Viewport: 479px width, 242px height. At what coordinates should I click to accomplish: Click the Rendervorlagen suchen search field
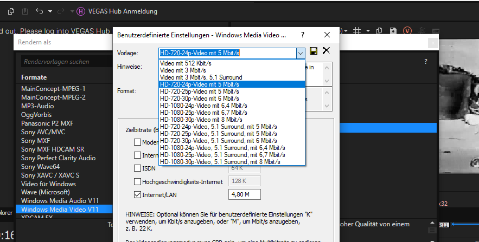pos(67,62)
